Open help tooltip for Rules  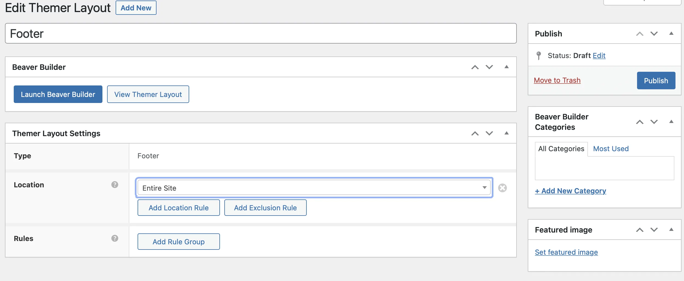click(x=115, y=238)
